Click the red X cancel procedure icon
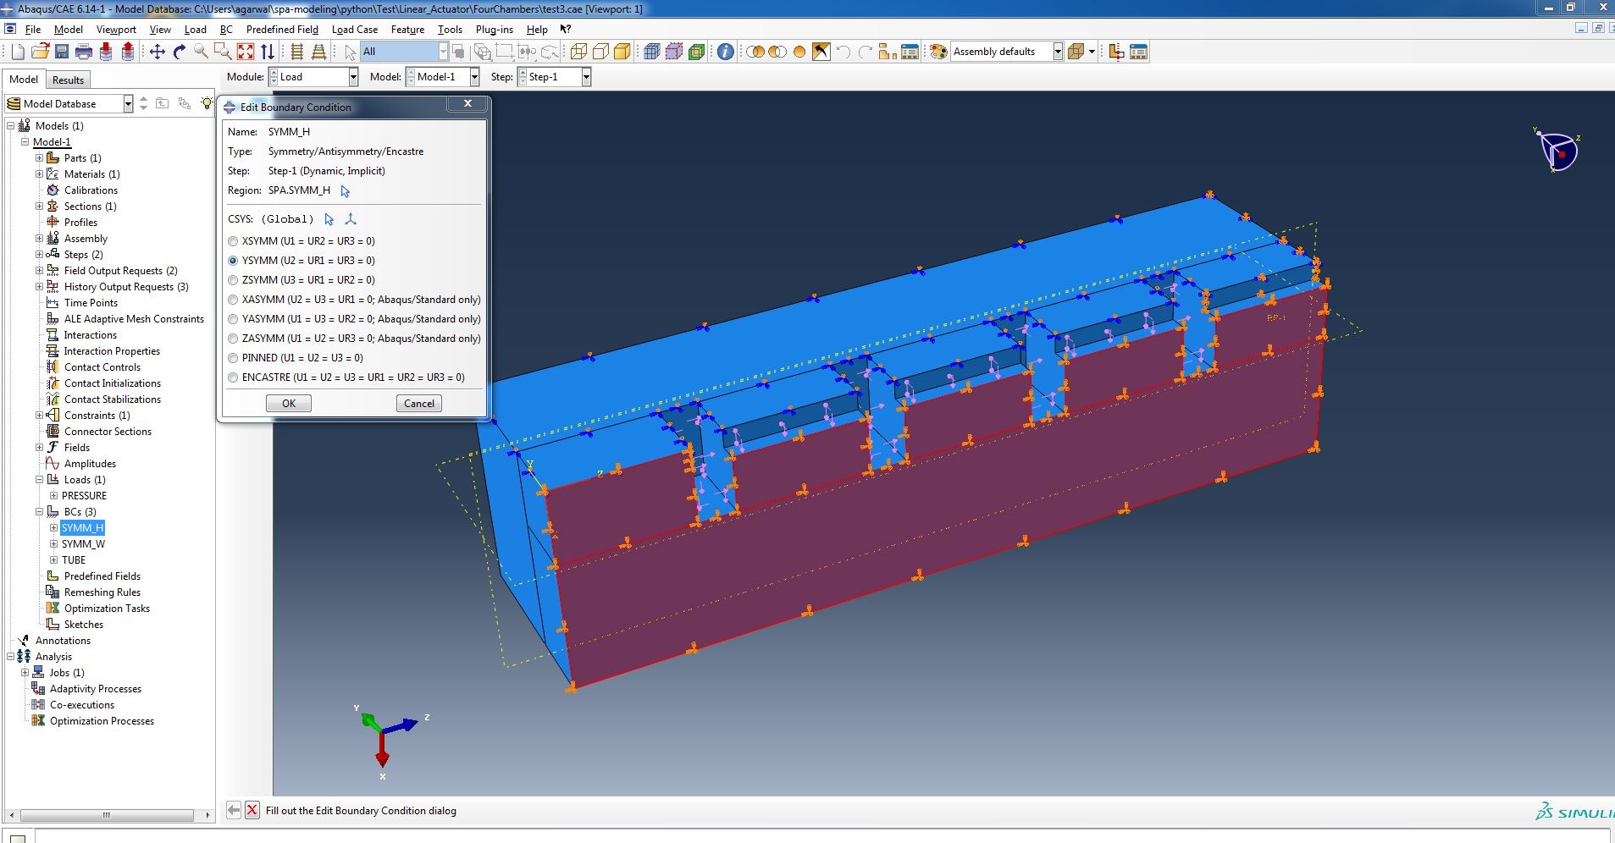The image size is (1615, 843). [252, 810]
